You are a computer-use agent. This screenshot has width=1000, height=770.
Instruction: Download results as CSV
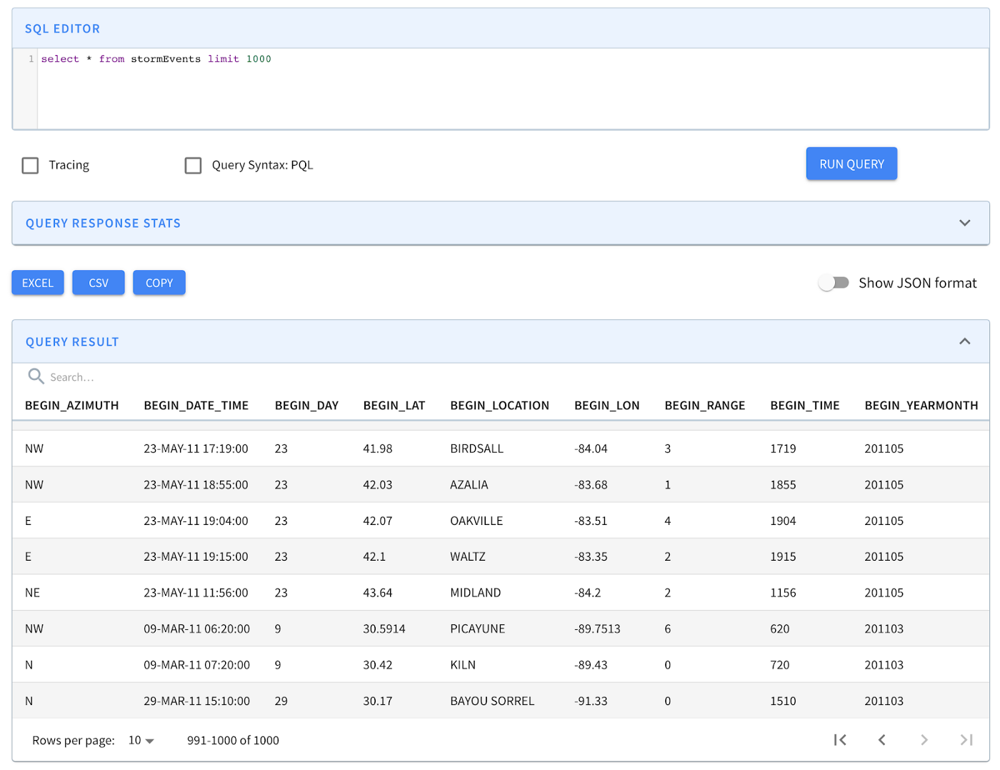98,282
